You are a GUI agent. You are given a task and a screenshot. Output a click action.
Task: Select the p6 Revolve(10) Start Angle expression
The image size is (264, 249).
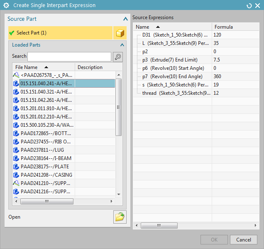click(x=196, y=68)
